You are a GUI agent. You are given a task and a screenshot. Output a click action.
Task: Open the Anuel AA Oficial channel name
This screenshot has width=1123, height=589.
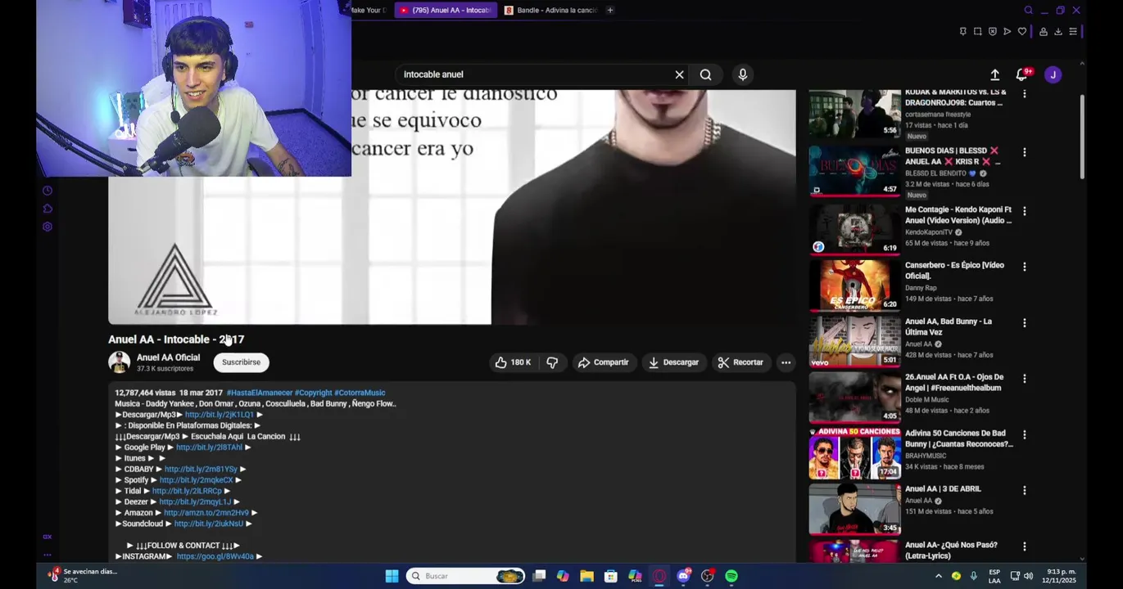(168, 357)
